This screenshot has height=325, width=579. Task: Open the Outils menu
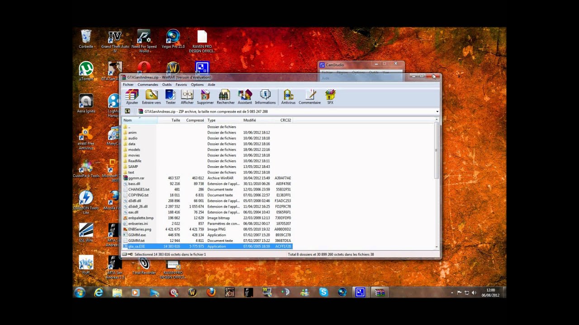point(167,84)
